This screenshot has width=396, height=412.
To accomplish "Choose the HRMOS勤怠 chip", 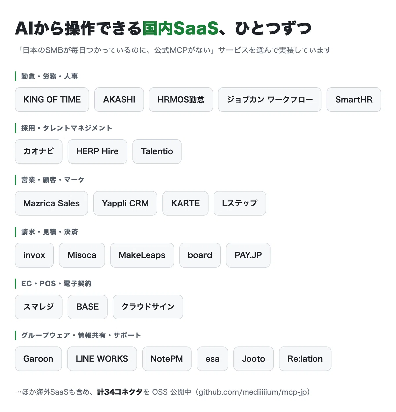I will pos(181,100).
